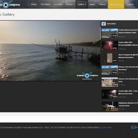Open the La Flotta menu item
Image resolution: width=138 pixels, height=138 pixels.
(x=58, y=4)
